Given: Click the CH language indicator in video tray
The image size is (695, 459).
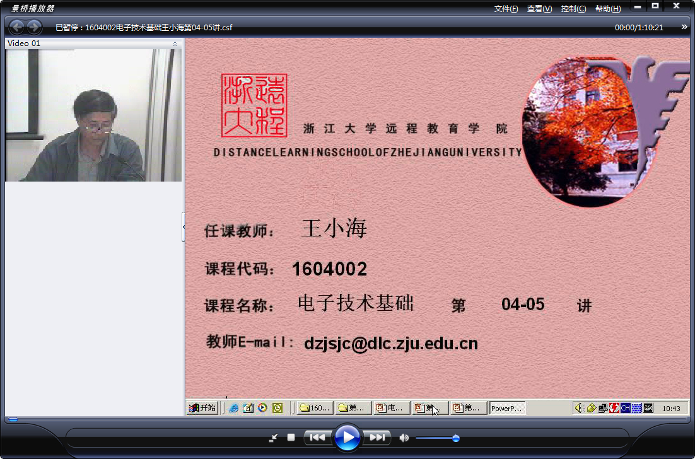Looking at the screenshot, I should [x=626, y=408].
